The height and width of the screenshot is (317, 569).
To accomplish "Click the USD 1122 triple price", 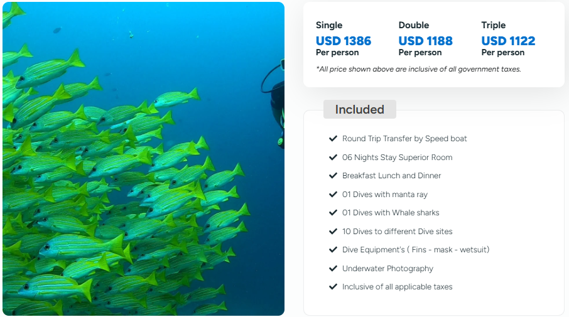I will (508, 41).
